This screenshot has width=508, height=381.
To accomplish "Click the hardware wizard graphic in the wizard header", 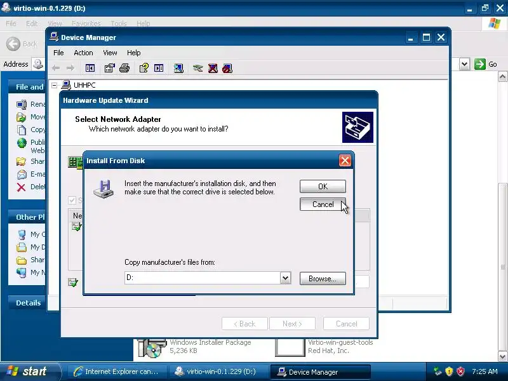I will click(358, 128).
